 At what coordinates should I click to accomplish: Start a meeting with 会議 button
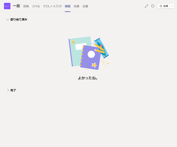click(164, 6)
